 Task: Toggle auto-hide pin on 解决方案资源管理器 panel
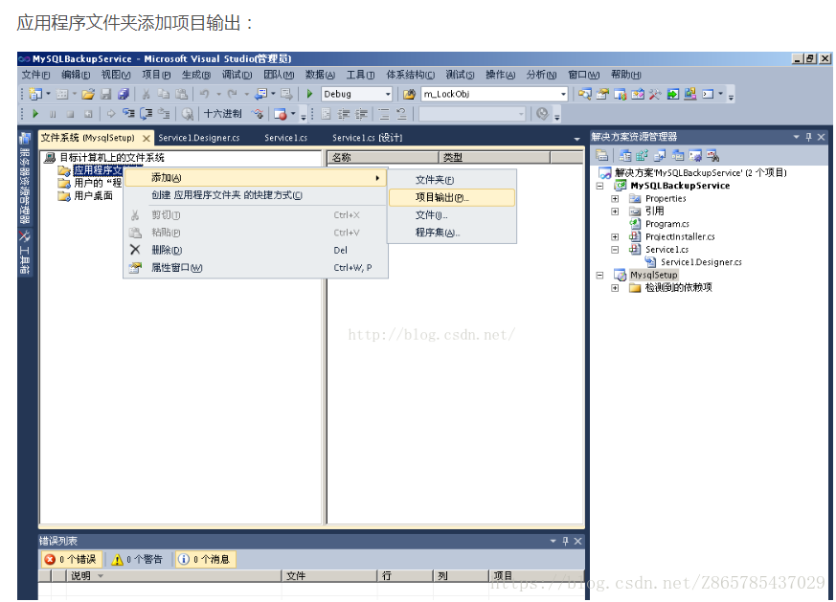809,137
